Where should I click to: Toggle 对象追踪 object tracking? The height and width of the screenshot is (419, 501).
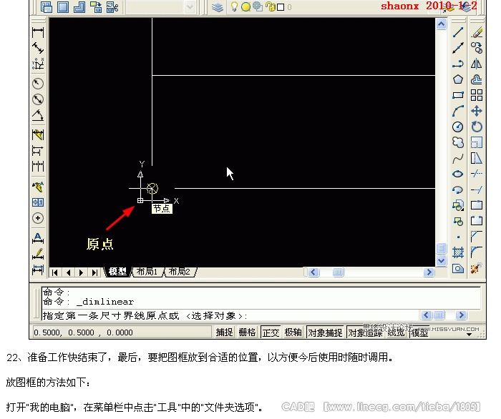point(365,332)
